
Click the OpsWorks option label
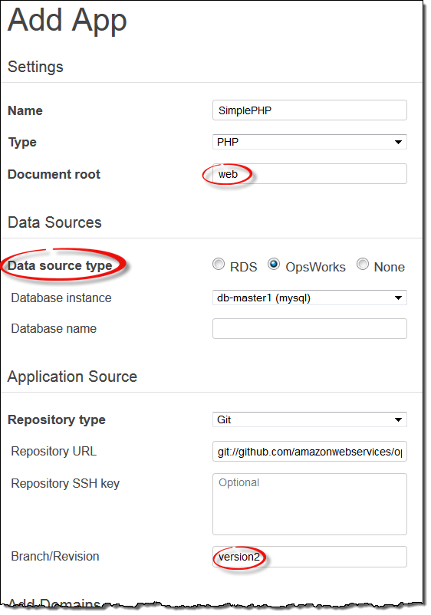pyautogui.click(x=315, y=267)
